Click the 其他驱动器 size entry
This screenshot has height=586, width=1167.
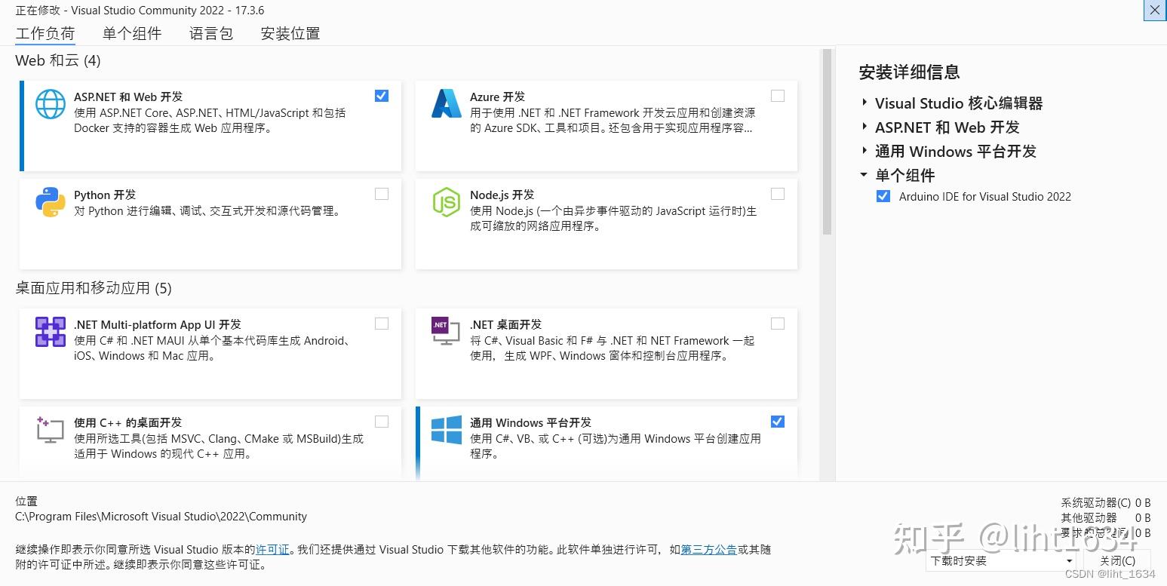click(1106, 518)
